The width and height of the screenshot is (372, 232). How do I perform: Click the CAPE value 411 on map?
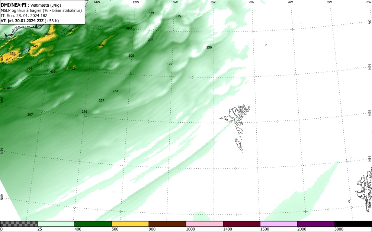[x=53, y=72]
